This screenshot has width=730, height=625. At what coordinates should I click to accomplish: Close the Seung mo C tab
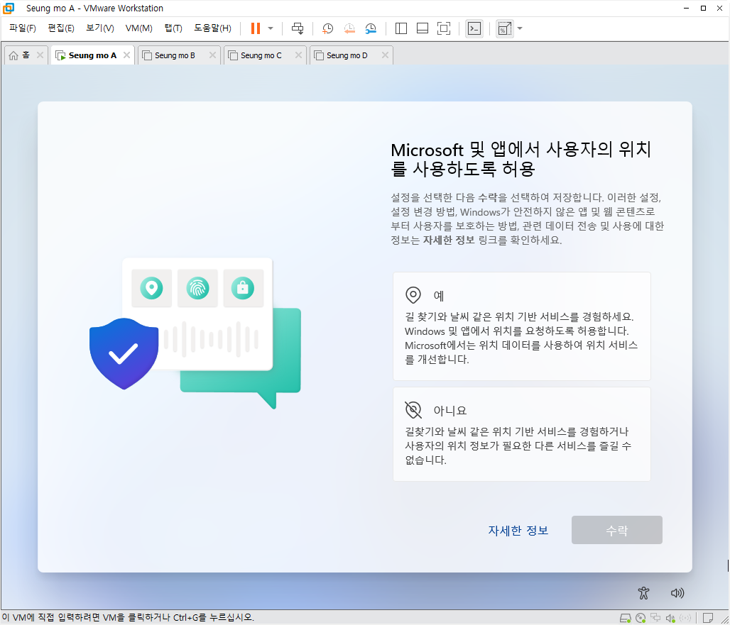pyautogui.click(x=298, y=55)
